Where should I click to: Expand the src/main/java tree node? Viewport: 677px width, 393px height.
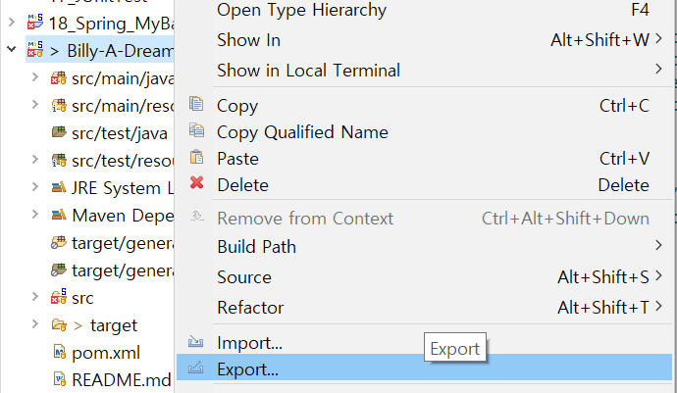(x=35, y=77)
